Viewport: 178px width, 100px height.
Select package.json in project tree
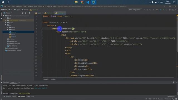[12, 41]
